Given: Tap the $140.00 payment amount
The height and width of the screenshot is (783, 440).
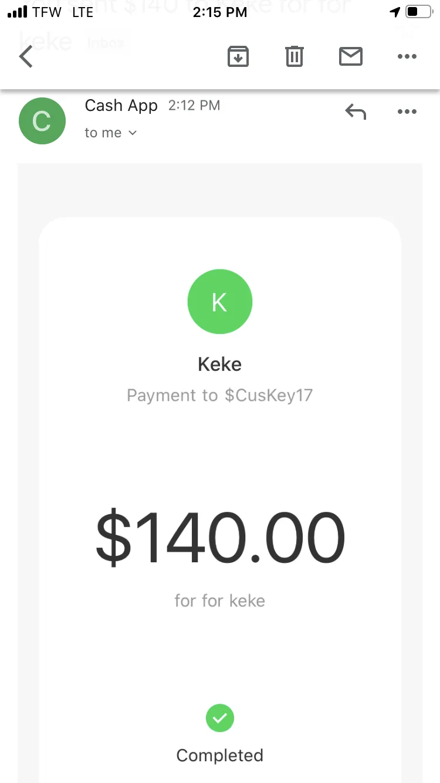Looking at the screenshot, I should pyautogui.click(x=220, y=538).
